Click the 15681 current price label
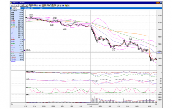 [159, 53]
